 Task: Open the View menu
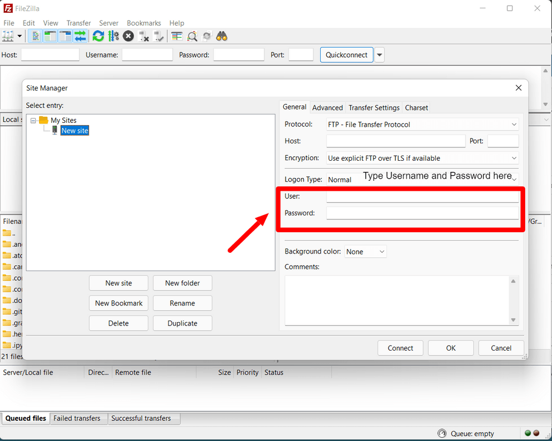(x=51, y=23)
